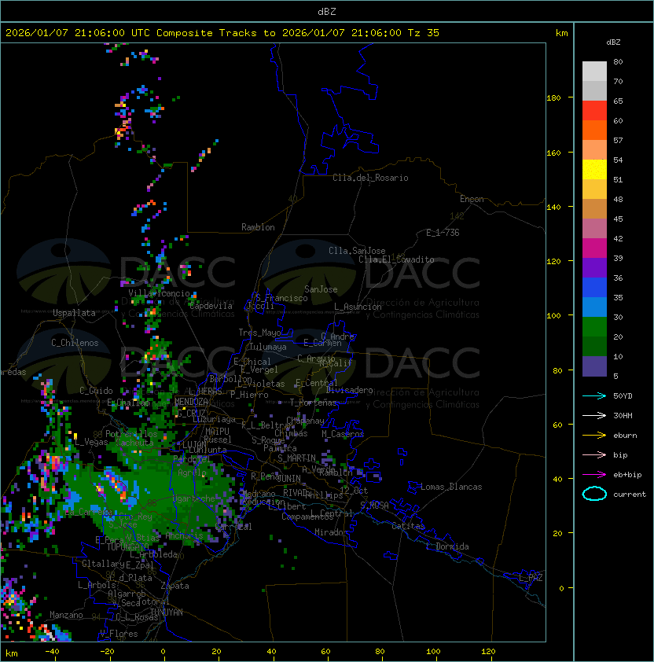Click the 'Mirador' place label

331,532
